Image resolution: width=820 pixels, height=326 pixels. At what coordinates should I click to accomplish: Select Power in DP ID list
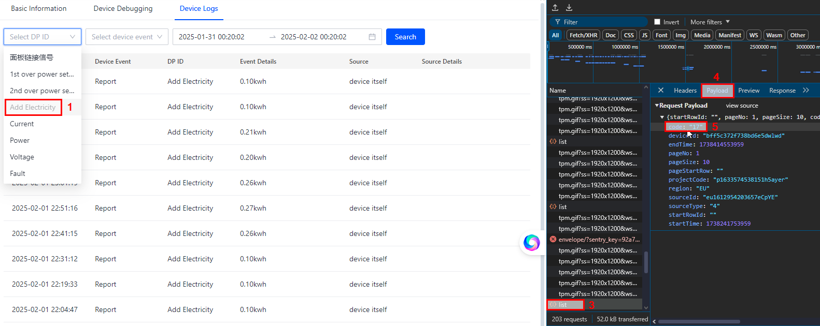coord(43,140)
